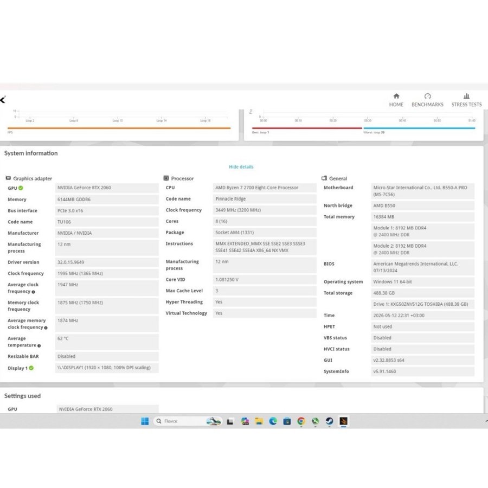This screenshot has height=488, width=488.
Task: Open Task View from the taskbar
Action: click(230, 421)
